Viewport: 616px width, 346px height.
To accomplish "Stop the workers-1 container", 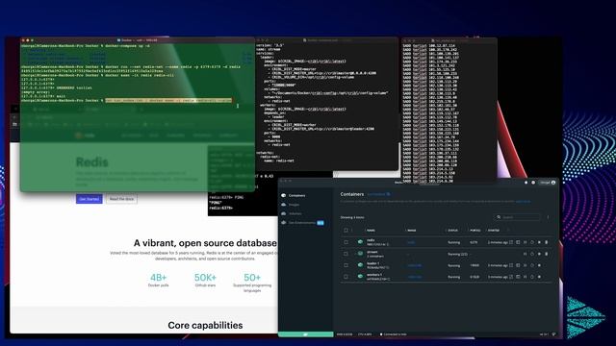I will click(539, 277).
